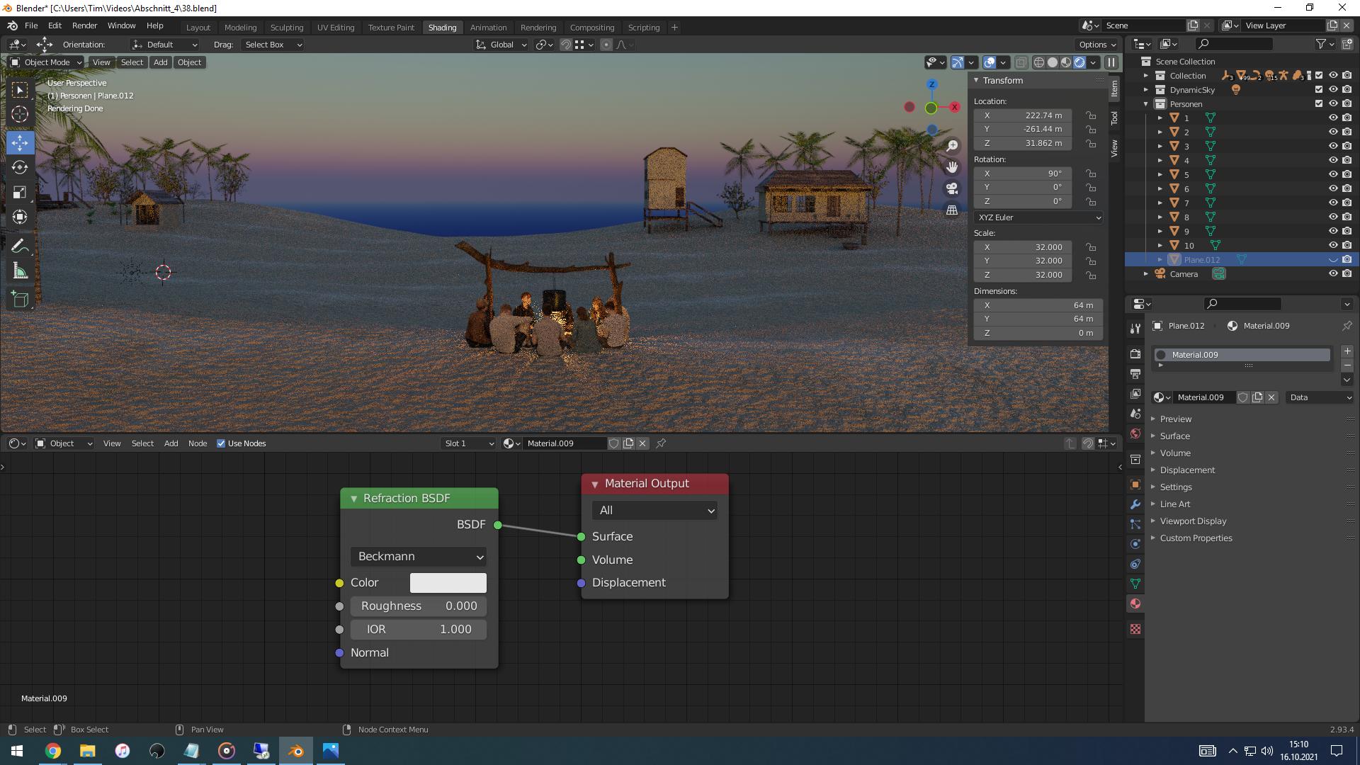
Task: Click the pan view hand icon
Action: point(952,166)
